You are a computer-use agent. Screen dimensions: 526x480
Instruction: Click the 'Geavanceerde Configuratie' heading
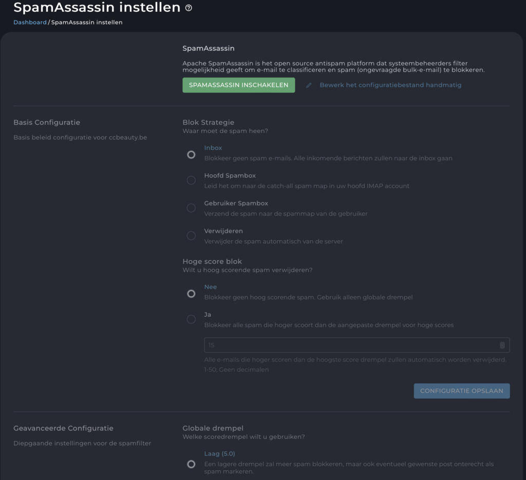63,428
